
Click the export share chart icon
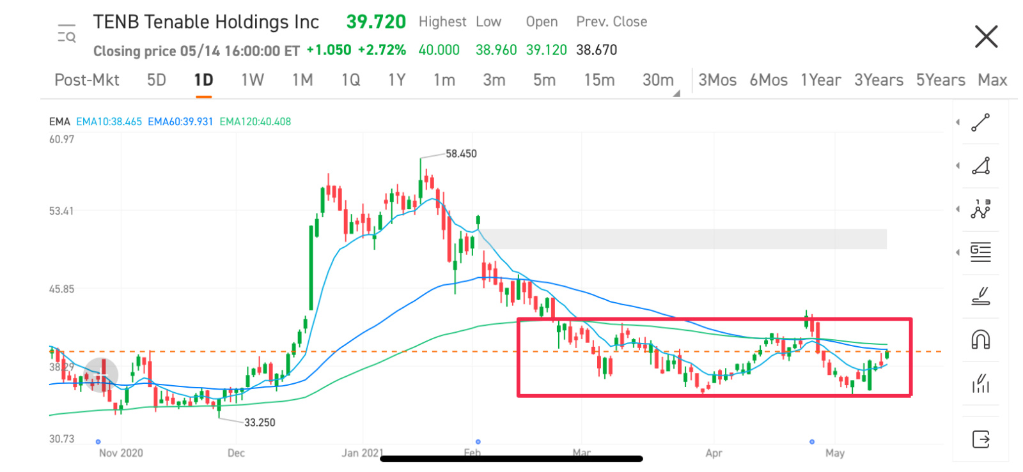pos(980,439)
